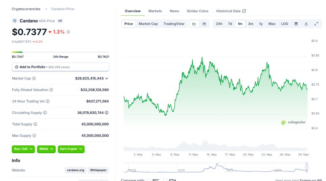326x181 pixels.
Task: Click the info icon beside the 1.3% change
Action: 68,32
